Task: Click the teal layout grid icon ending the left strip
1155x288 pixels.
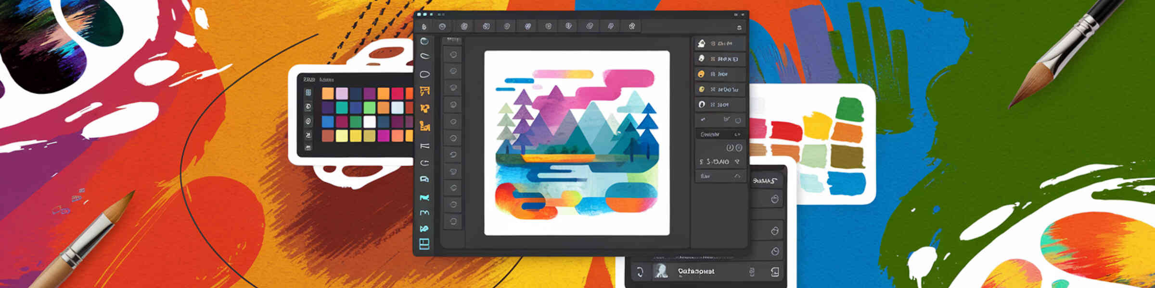Action: coord(424,244)
